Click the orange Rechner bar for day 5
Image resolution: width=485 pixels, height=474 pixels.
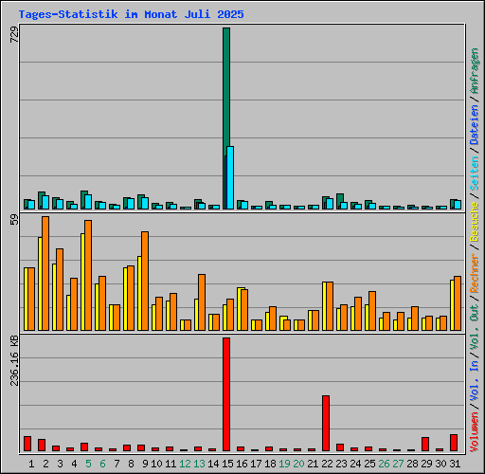click(x=88, y=276)
